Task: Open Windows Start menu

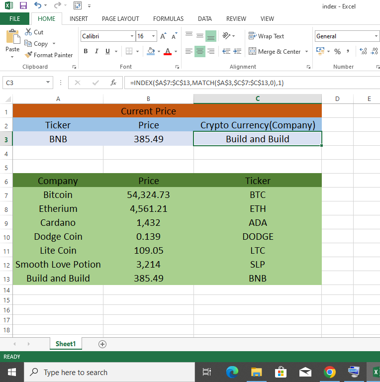Action: [12, 372]
